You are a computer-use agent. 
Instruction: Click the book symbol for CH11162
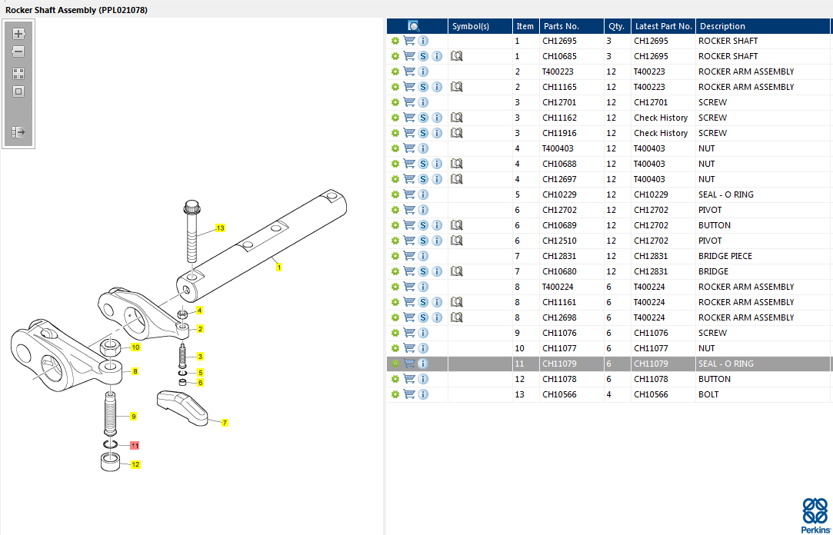click(x=456, y=118)
